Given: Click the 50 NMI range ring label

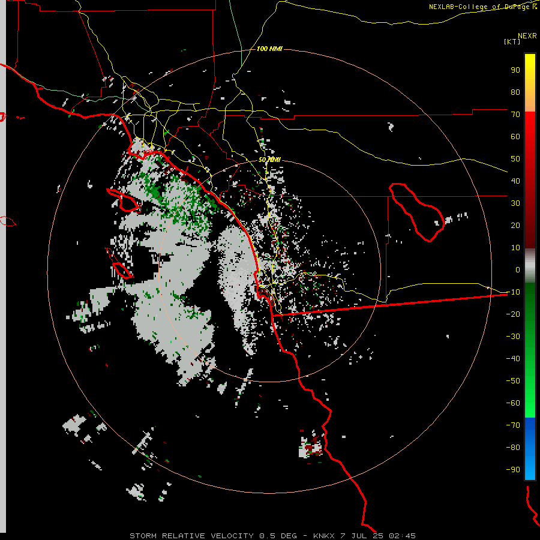Looking at the screenshot, I should [269, 160].
